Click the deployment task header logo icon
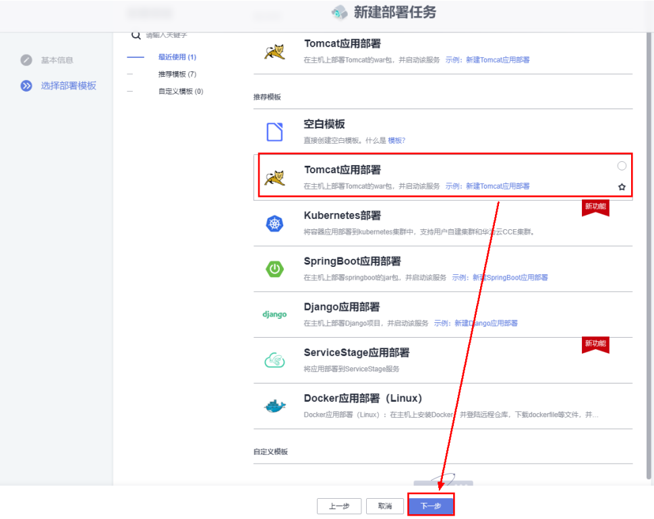Viewport: 654px width, 519px height. click(x=340, y=13)
